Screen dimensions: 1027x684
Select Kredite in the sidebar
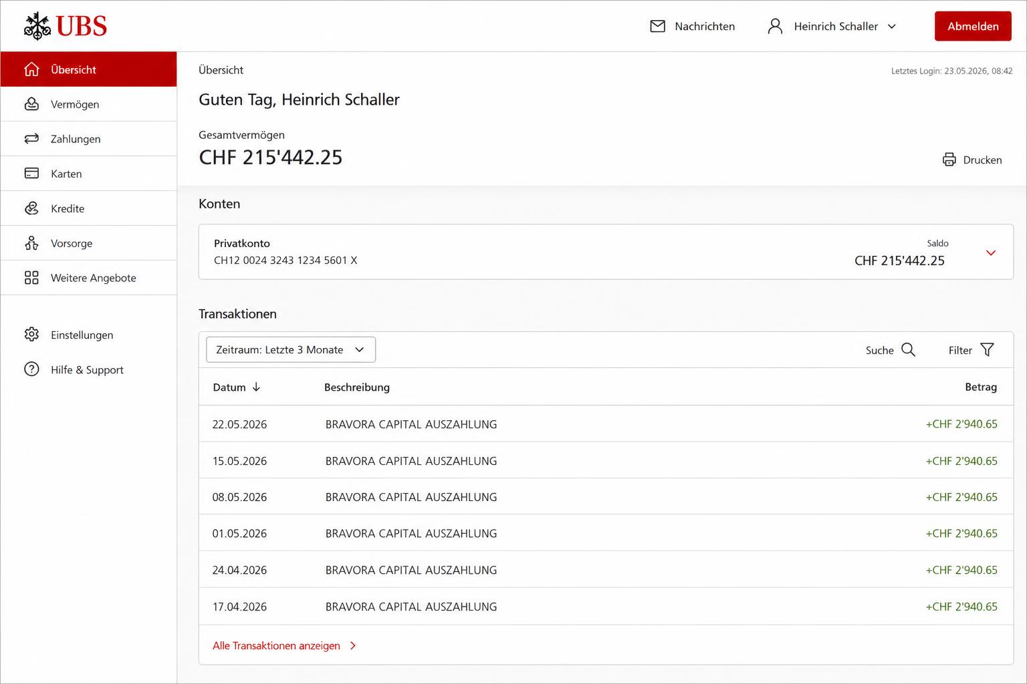pyautogui.click(x=88, y=208)
